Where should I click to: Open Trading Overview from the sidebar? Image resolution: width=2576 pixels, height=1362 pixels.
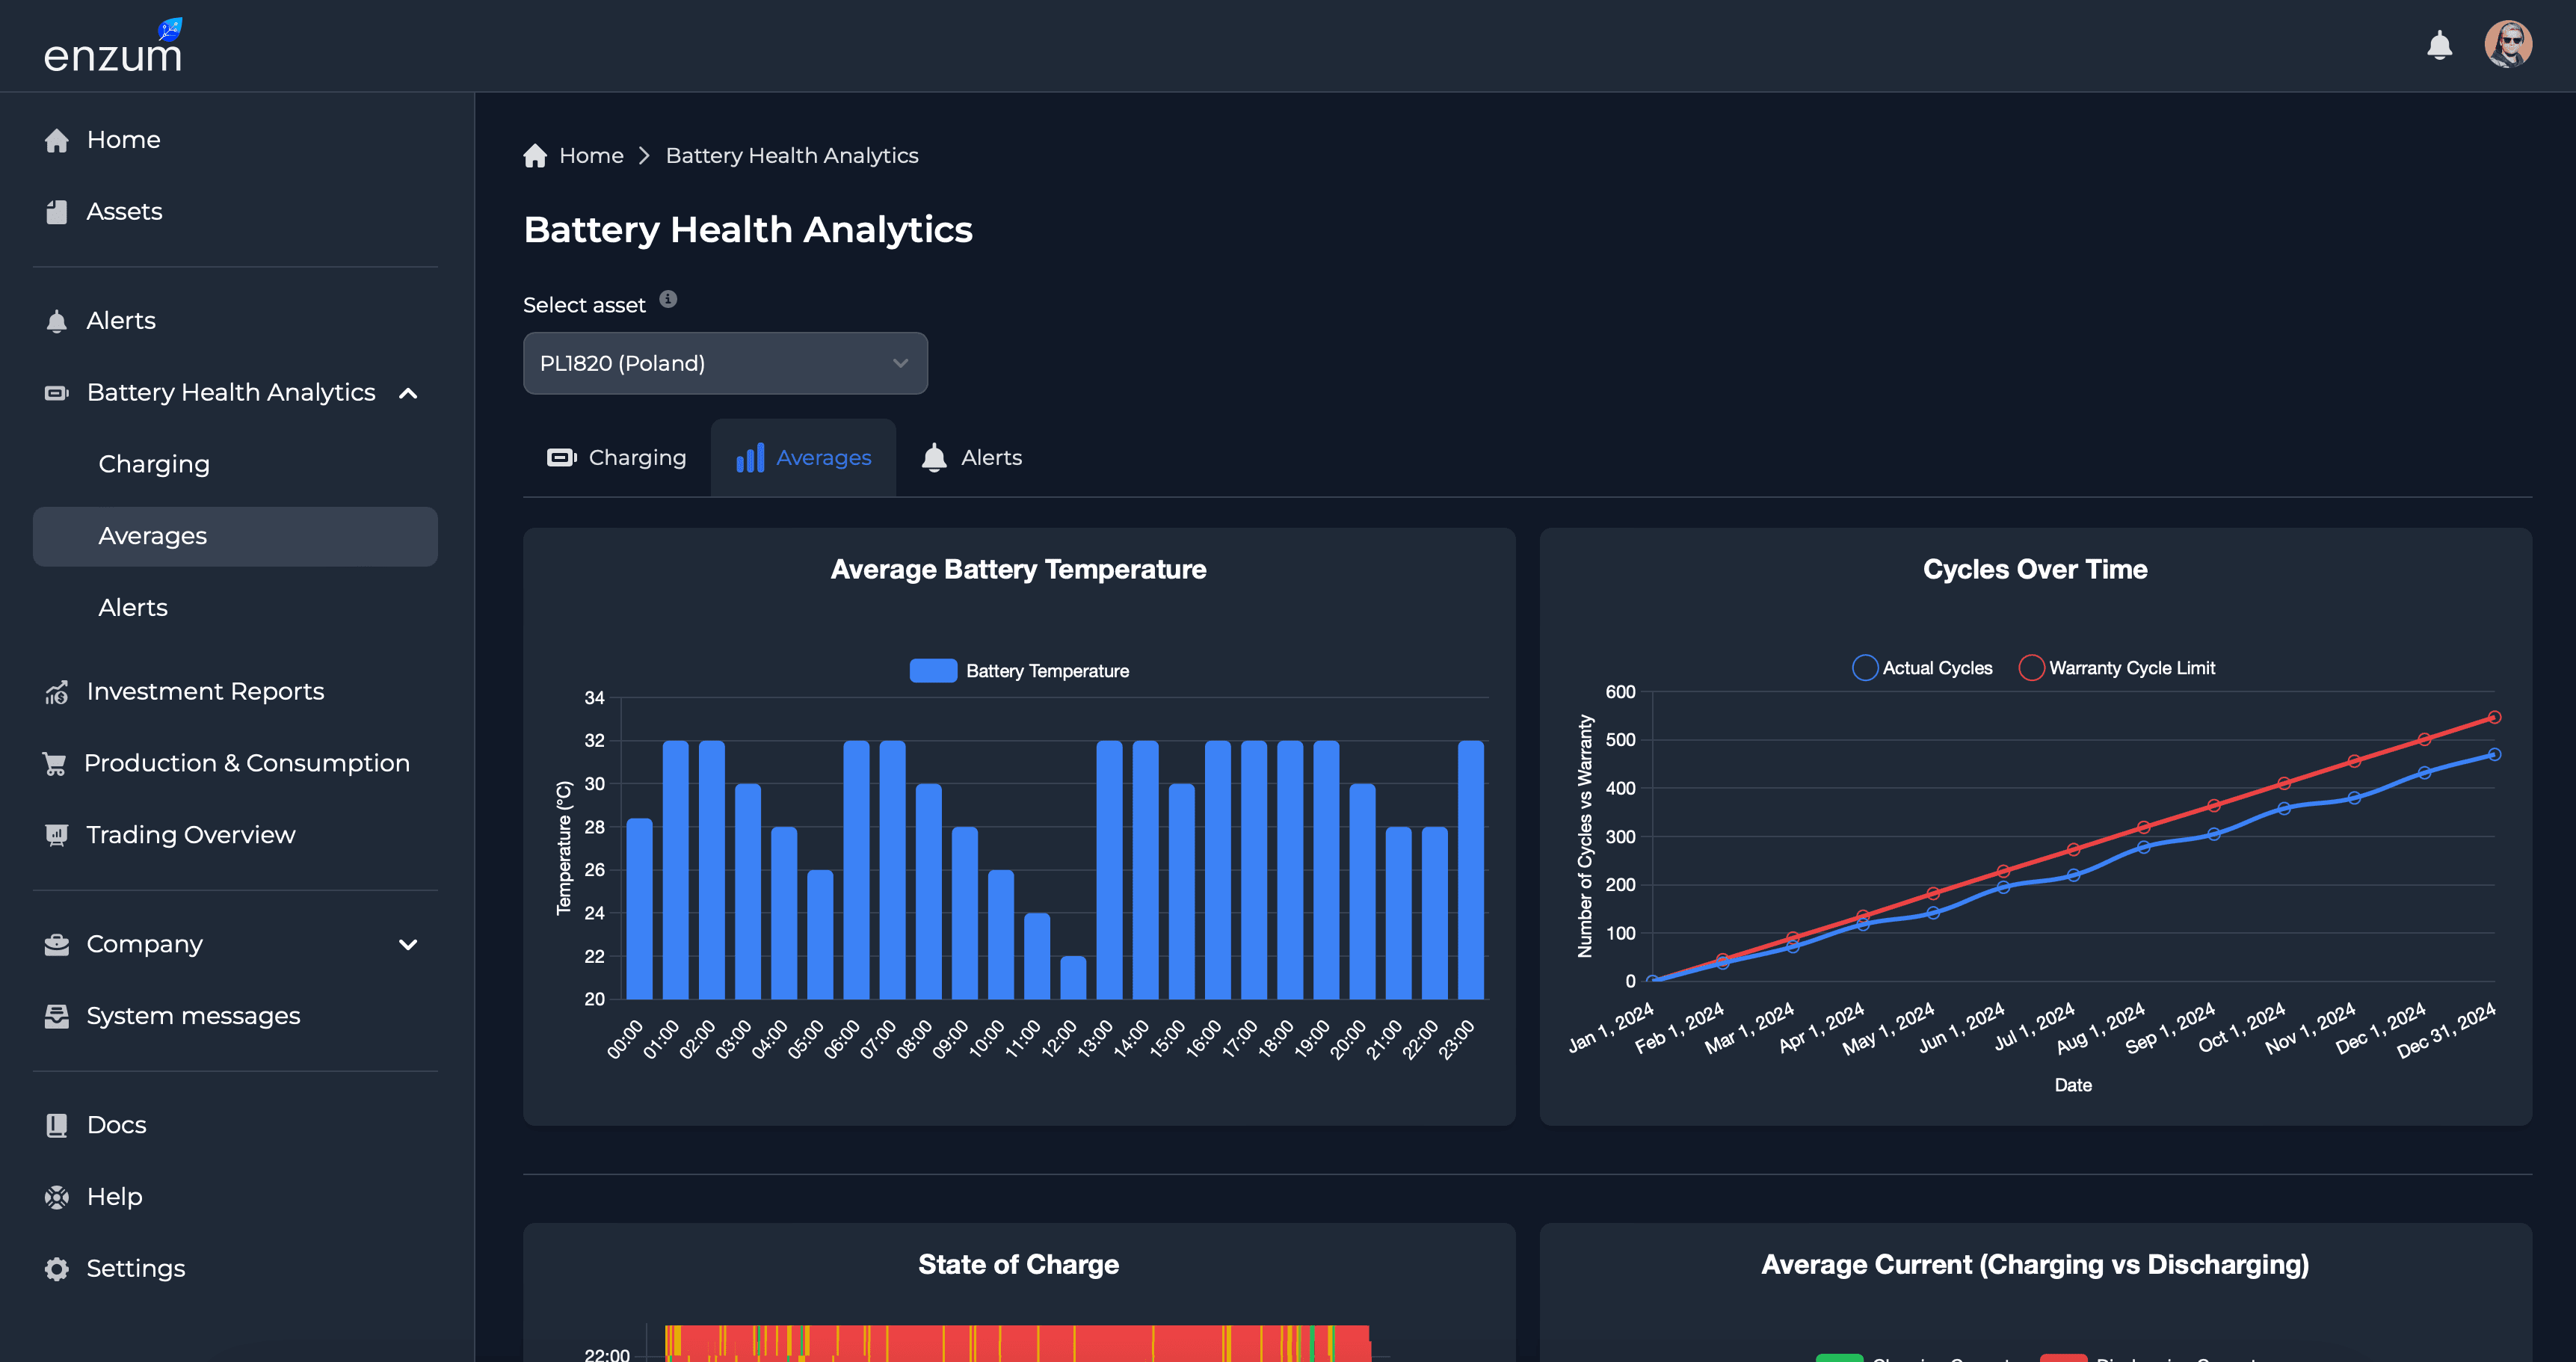190,835
